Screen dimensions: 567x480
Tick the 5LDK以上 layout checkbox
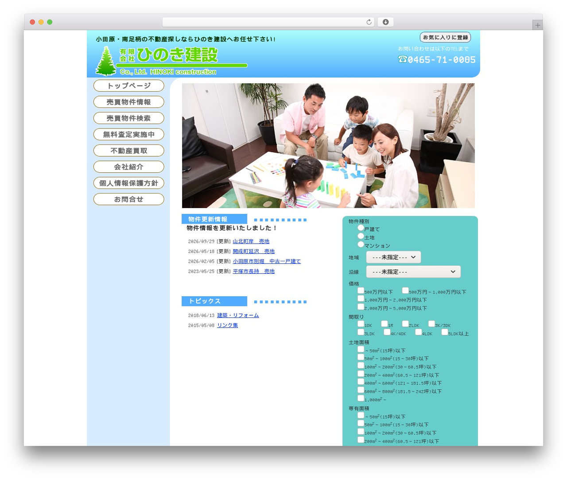(445, 332)
